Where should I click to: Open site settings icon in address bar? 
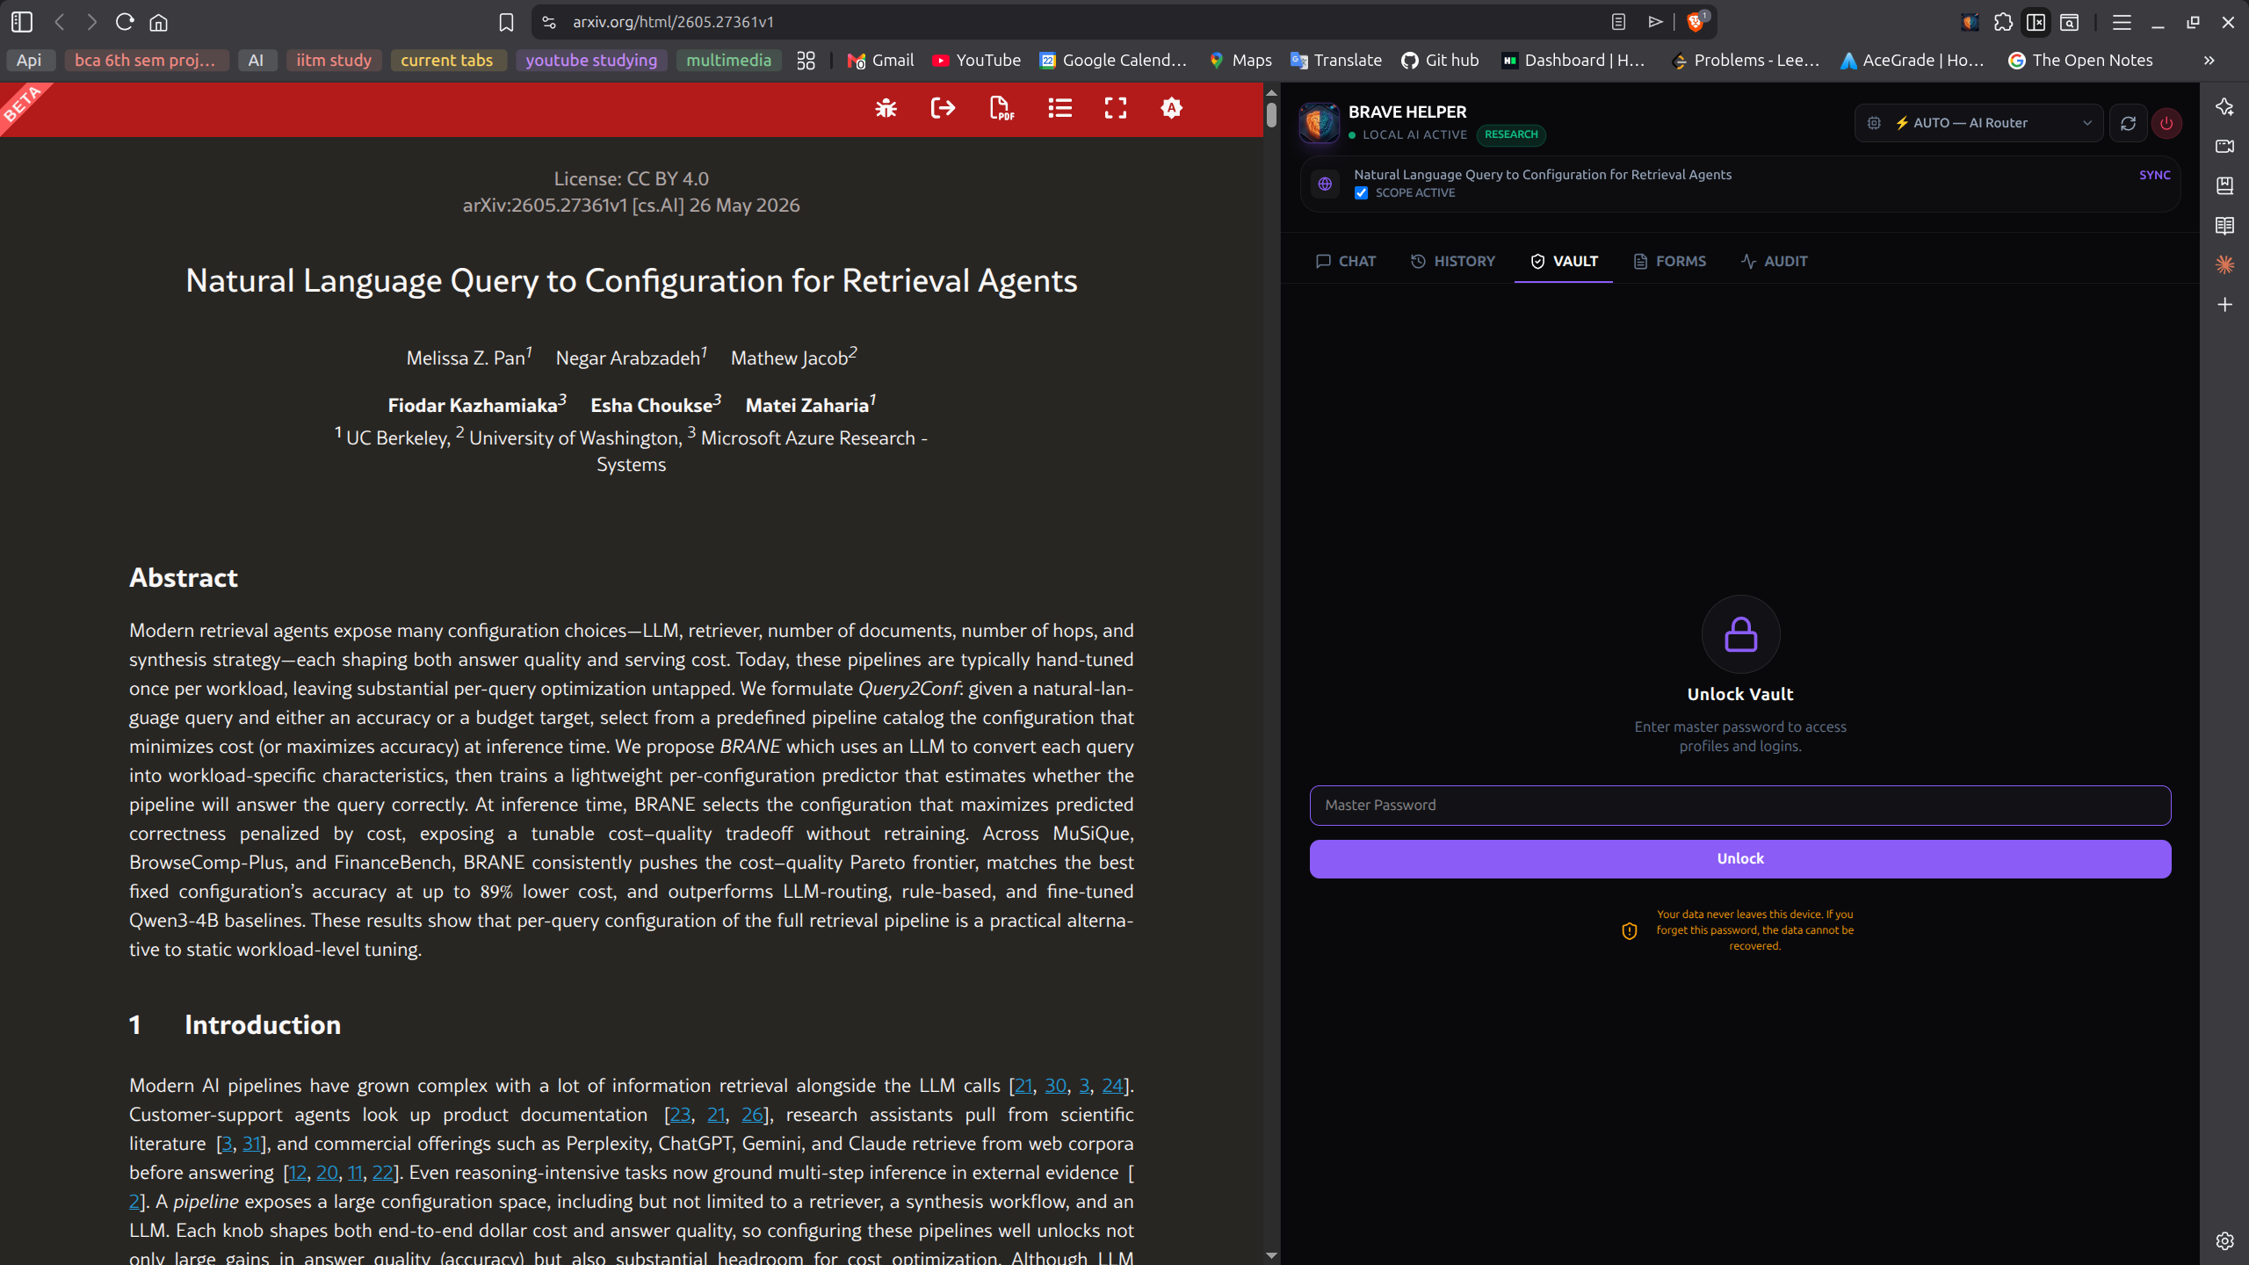(549, 22)
